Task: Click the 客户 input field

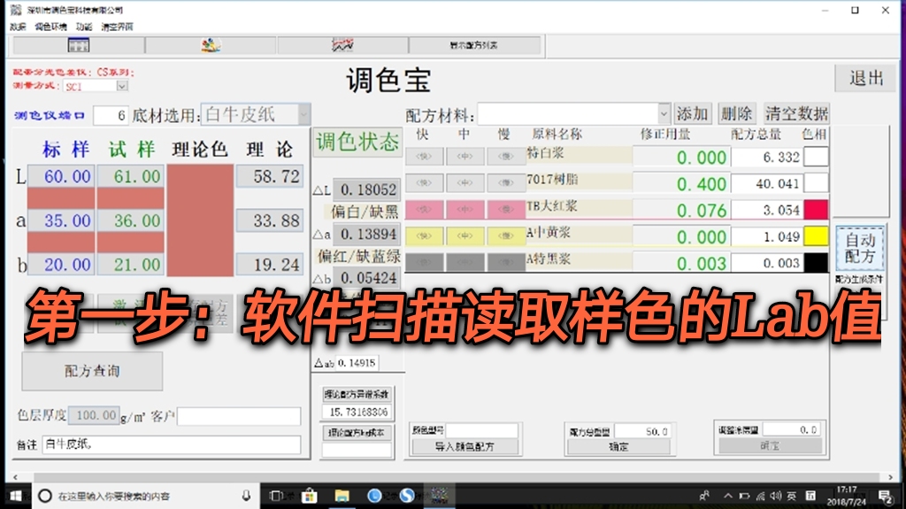Action: click(x=239, y=415)
